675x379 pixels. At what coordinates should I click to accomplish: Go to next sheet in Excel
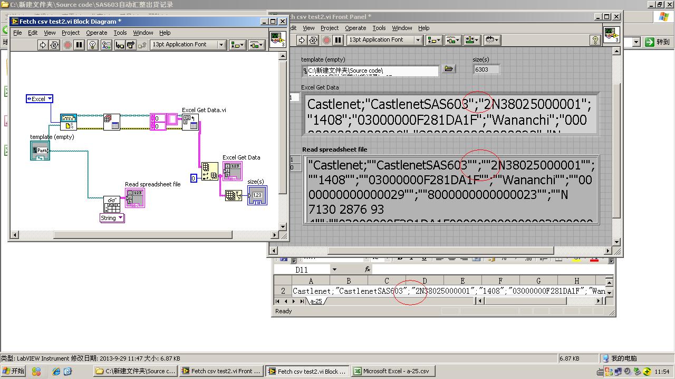[x=294, y=301]
